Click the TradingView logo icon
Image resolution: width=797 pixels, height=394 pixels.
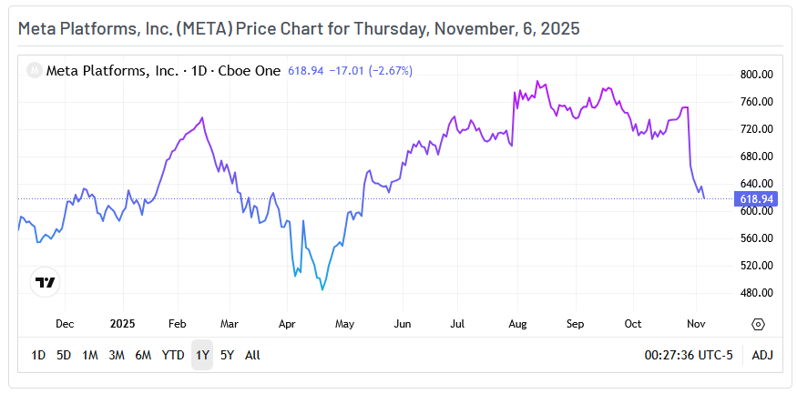(x=45, y=282)
